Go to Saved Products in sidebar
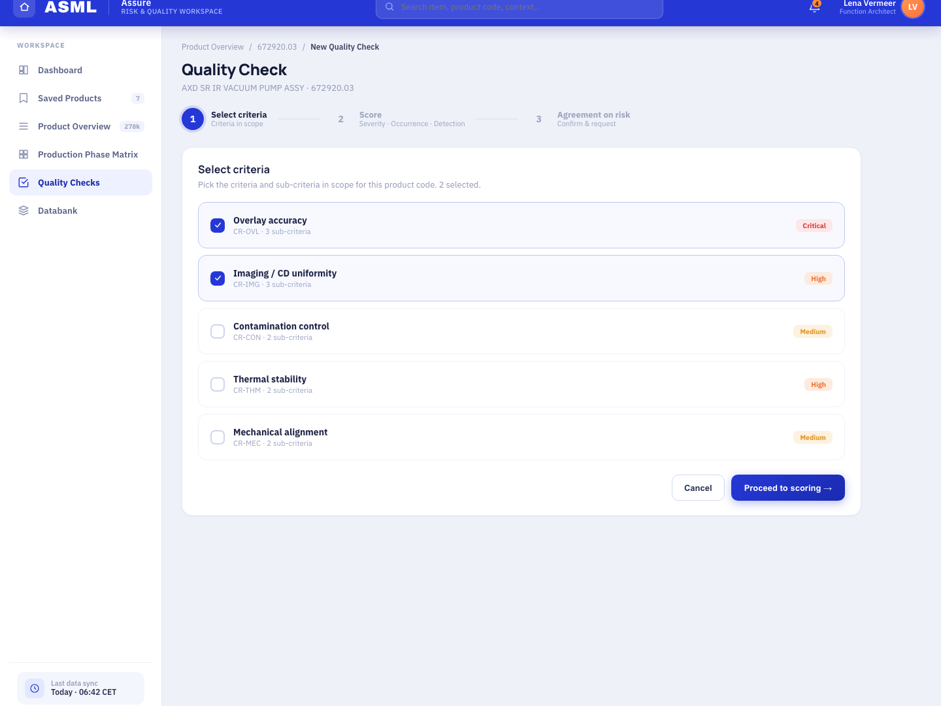Viewport: 941px width, 706px height. click(80, 98)
